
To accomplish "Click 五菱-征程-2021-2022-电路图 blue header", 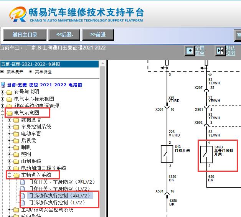I will (x=50, y=64).
